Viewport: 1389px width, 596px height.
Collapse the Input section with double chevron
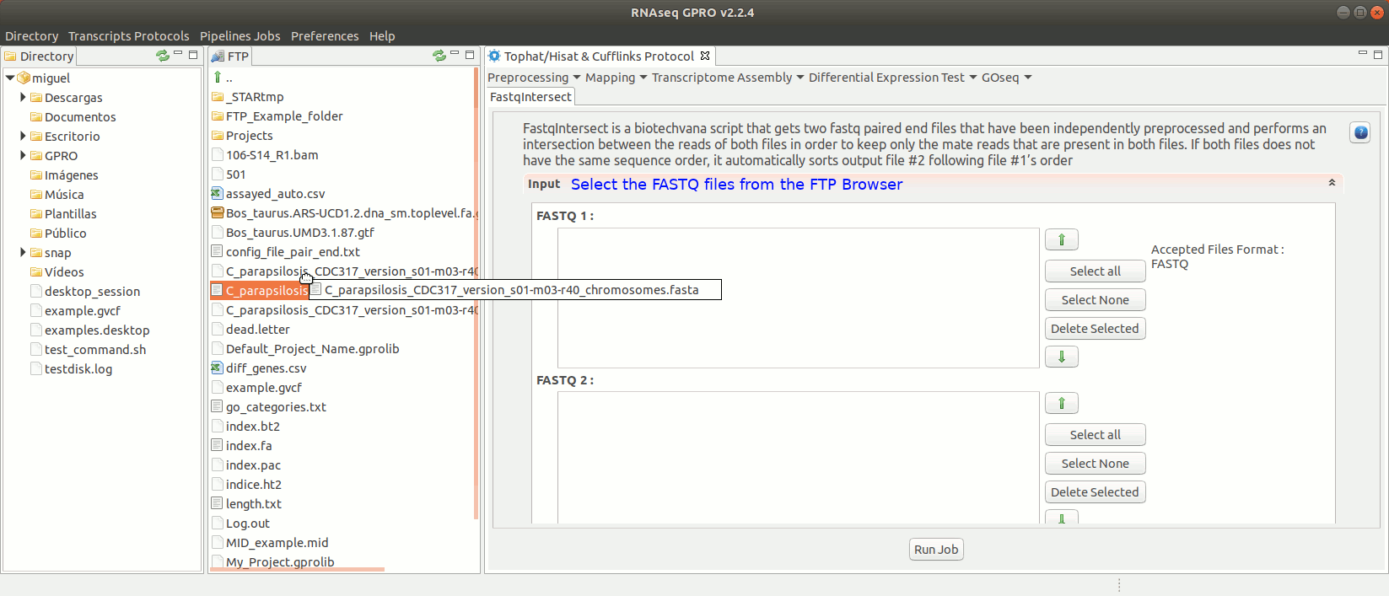(x=1332, y=183)
